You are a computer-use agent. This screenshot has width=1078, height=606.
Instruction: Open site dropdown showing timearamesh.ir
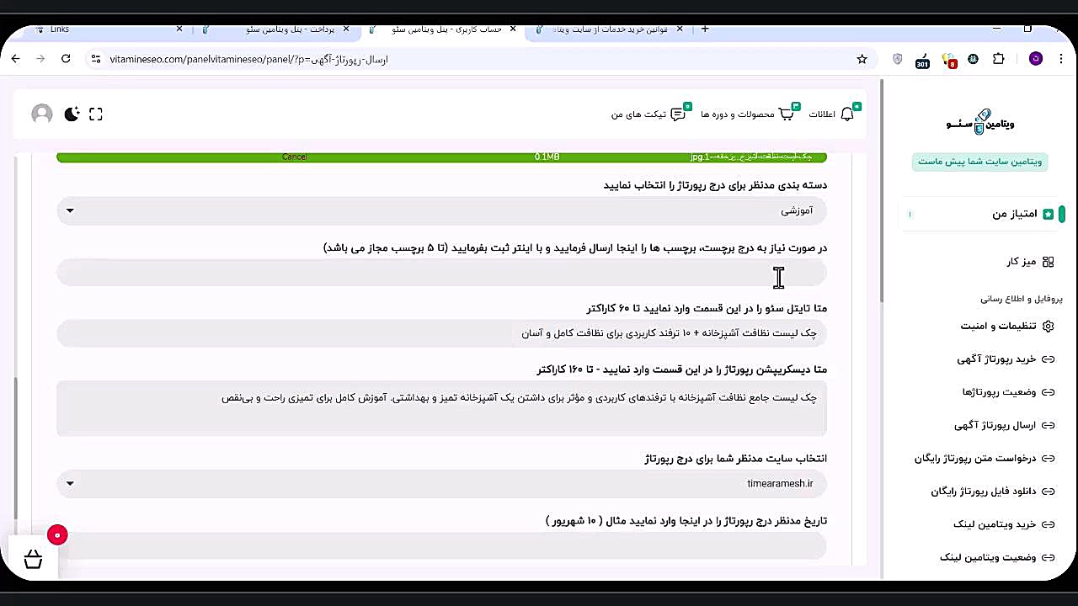click(x=441, y=484)
